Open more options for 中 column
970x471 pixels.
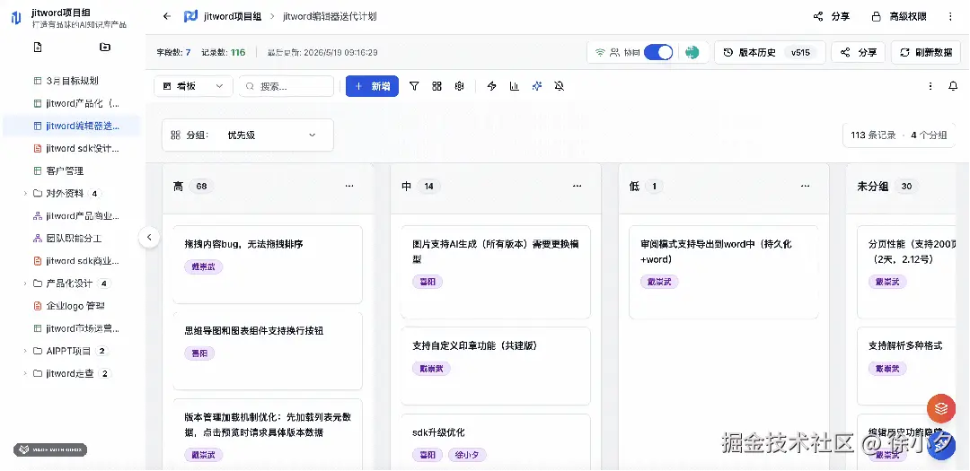coord(578,186)
